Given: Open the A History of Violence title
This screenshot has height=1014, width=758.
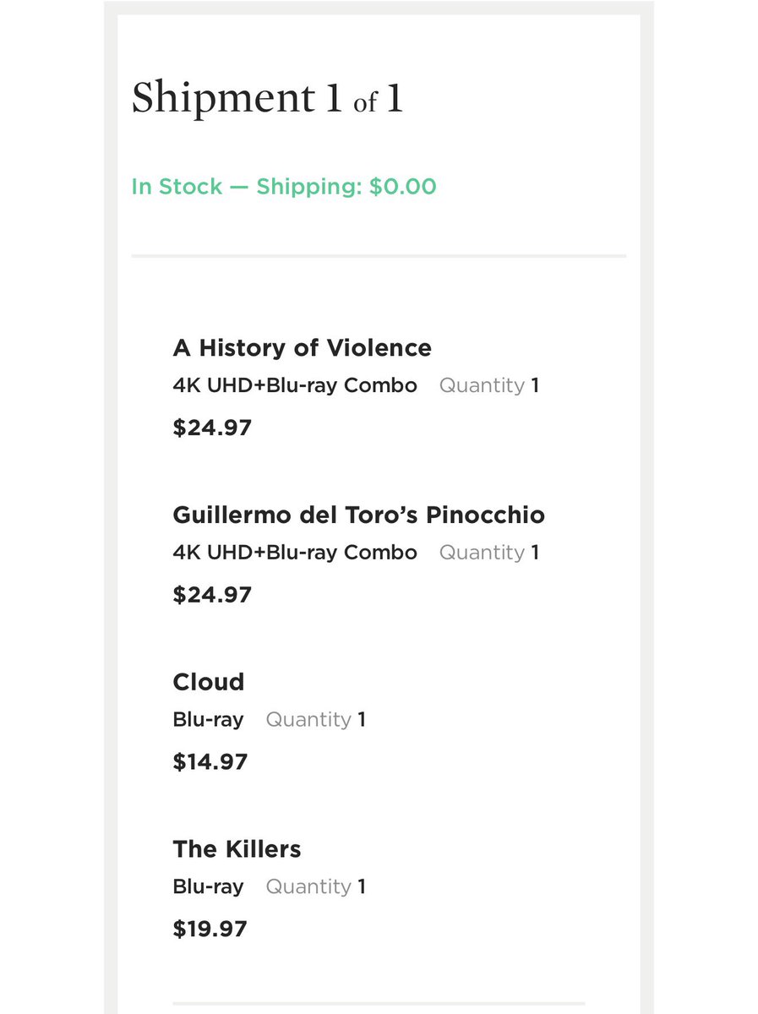Looking at the screenshot, I should pyautogui.click(x=302, y=348).
